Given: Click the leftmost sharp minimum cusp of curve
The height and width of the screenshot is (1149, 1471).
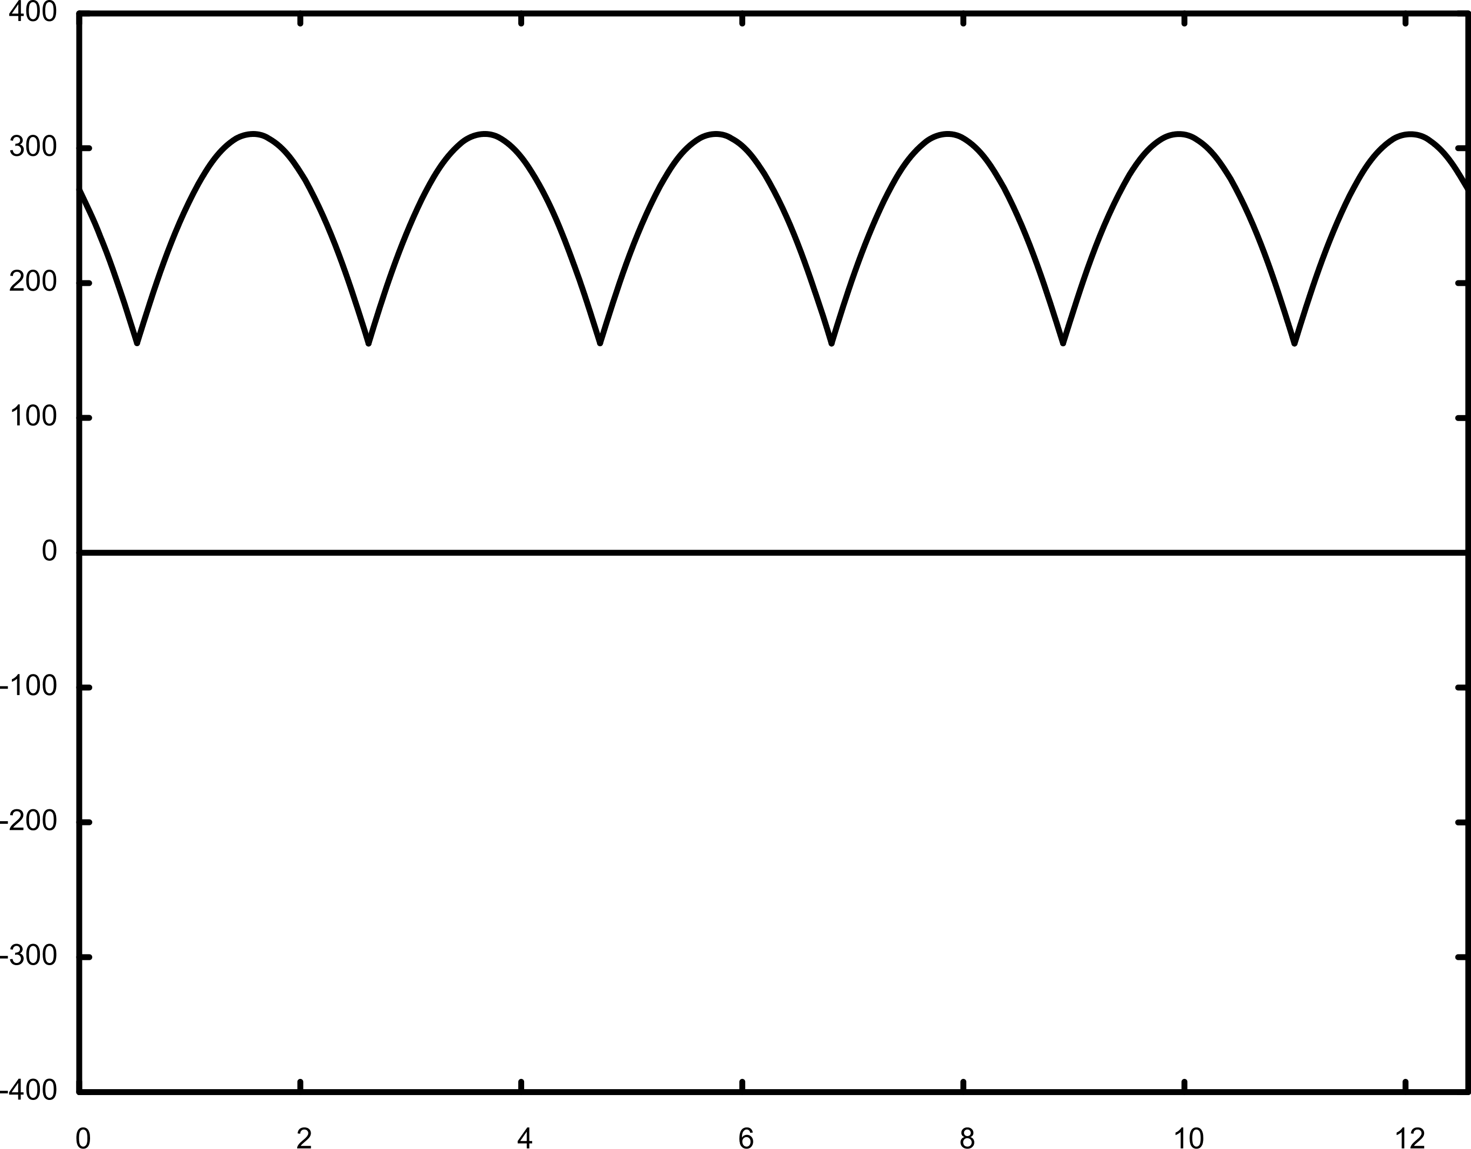Looking at the screenshot, I should (138, 343).
